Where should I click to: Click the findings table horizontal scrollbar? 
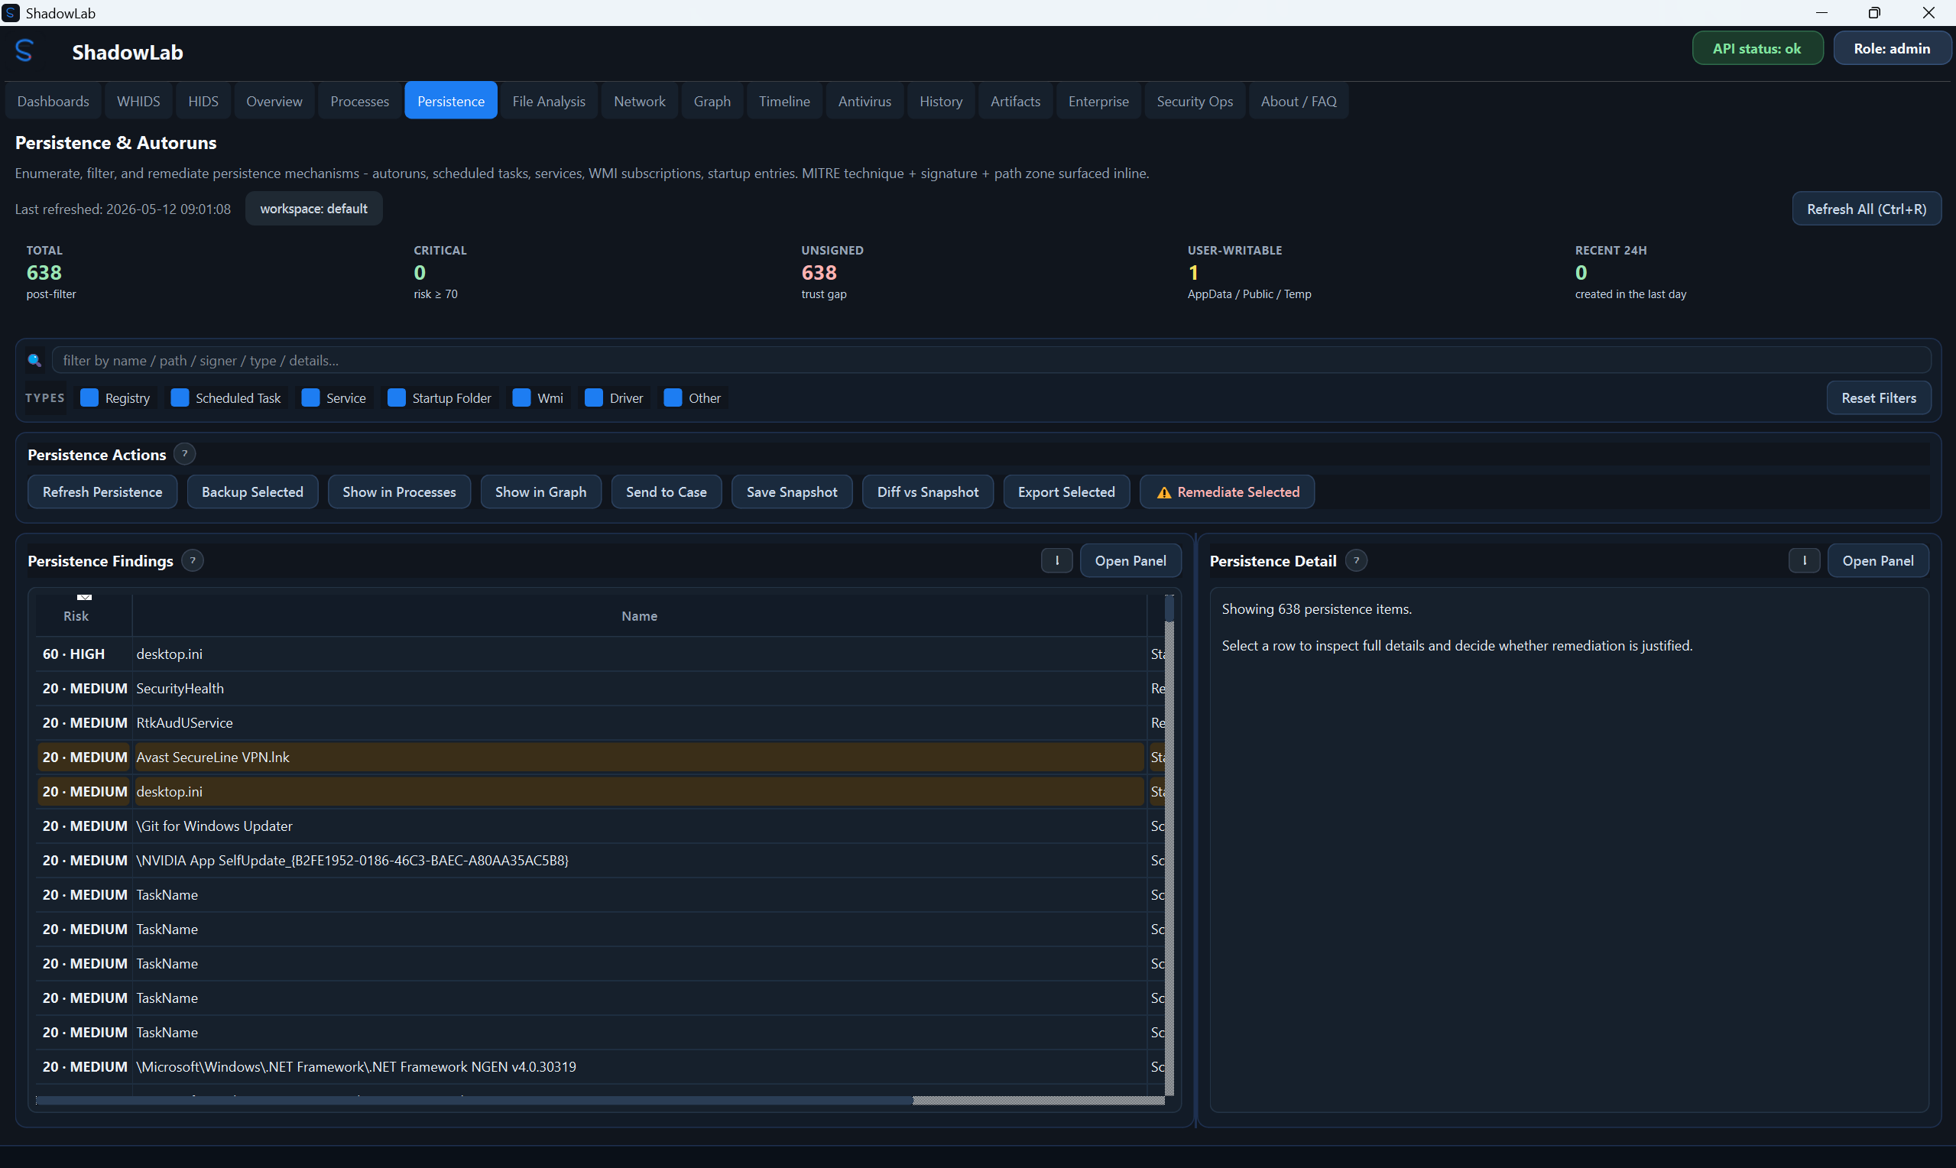click(599, 1100)
